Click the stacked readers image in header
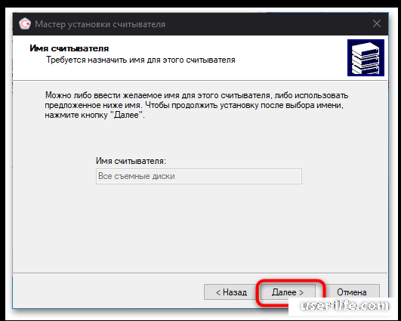This screenshot has width=401, height=321. point(366,57)
